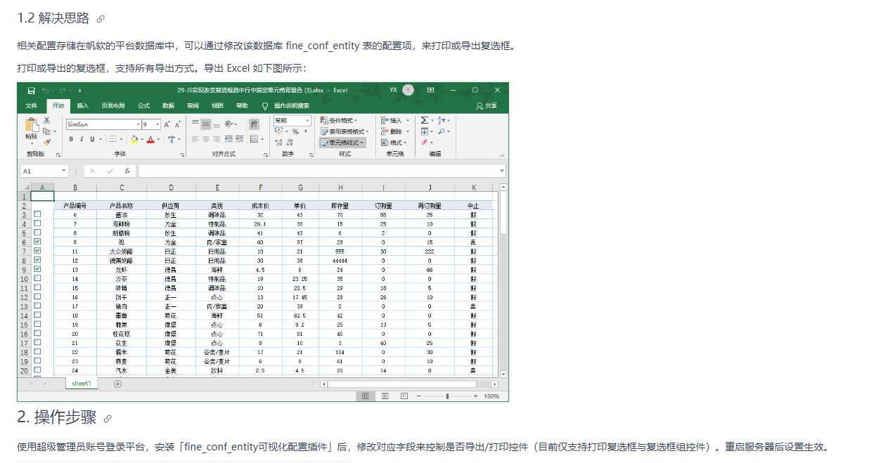
Task: Click the Undo arrow in quick access toolbar
Action: (46, 91)
